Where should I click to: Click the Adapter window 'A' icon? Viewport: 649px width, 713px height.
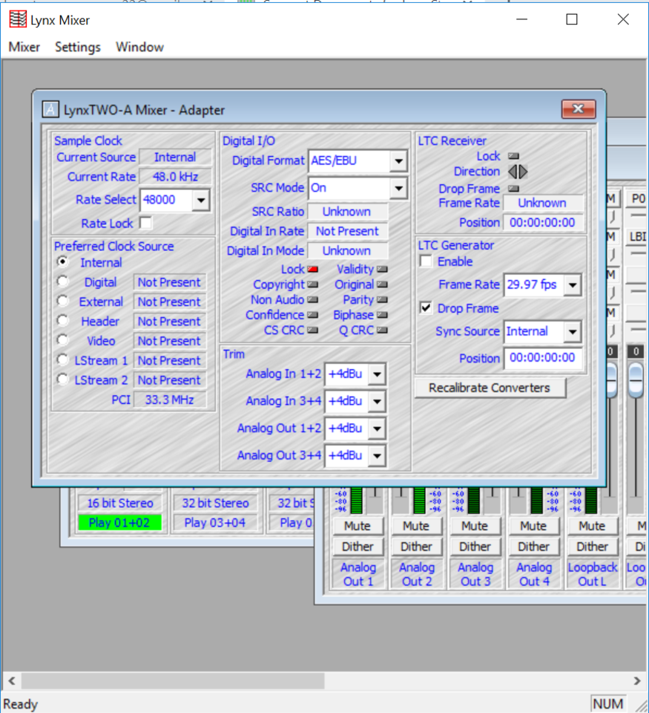tap(50, 110)
